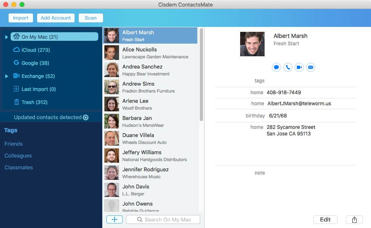Click the Add Account button
Image resolution: width=371 pixels, height=228 pixels.
(55, 18)
